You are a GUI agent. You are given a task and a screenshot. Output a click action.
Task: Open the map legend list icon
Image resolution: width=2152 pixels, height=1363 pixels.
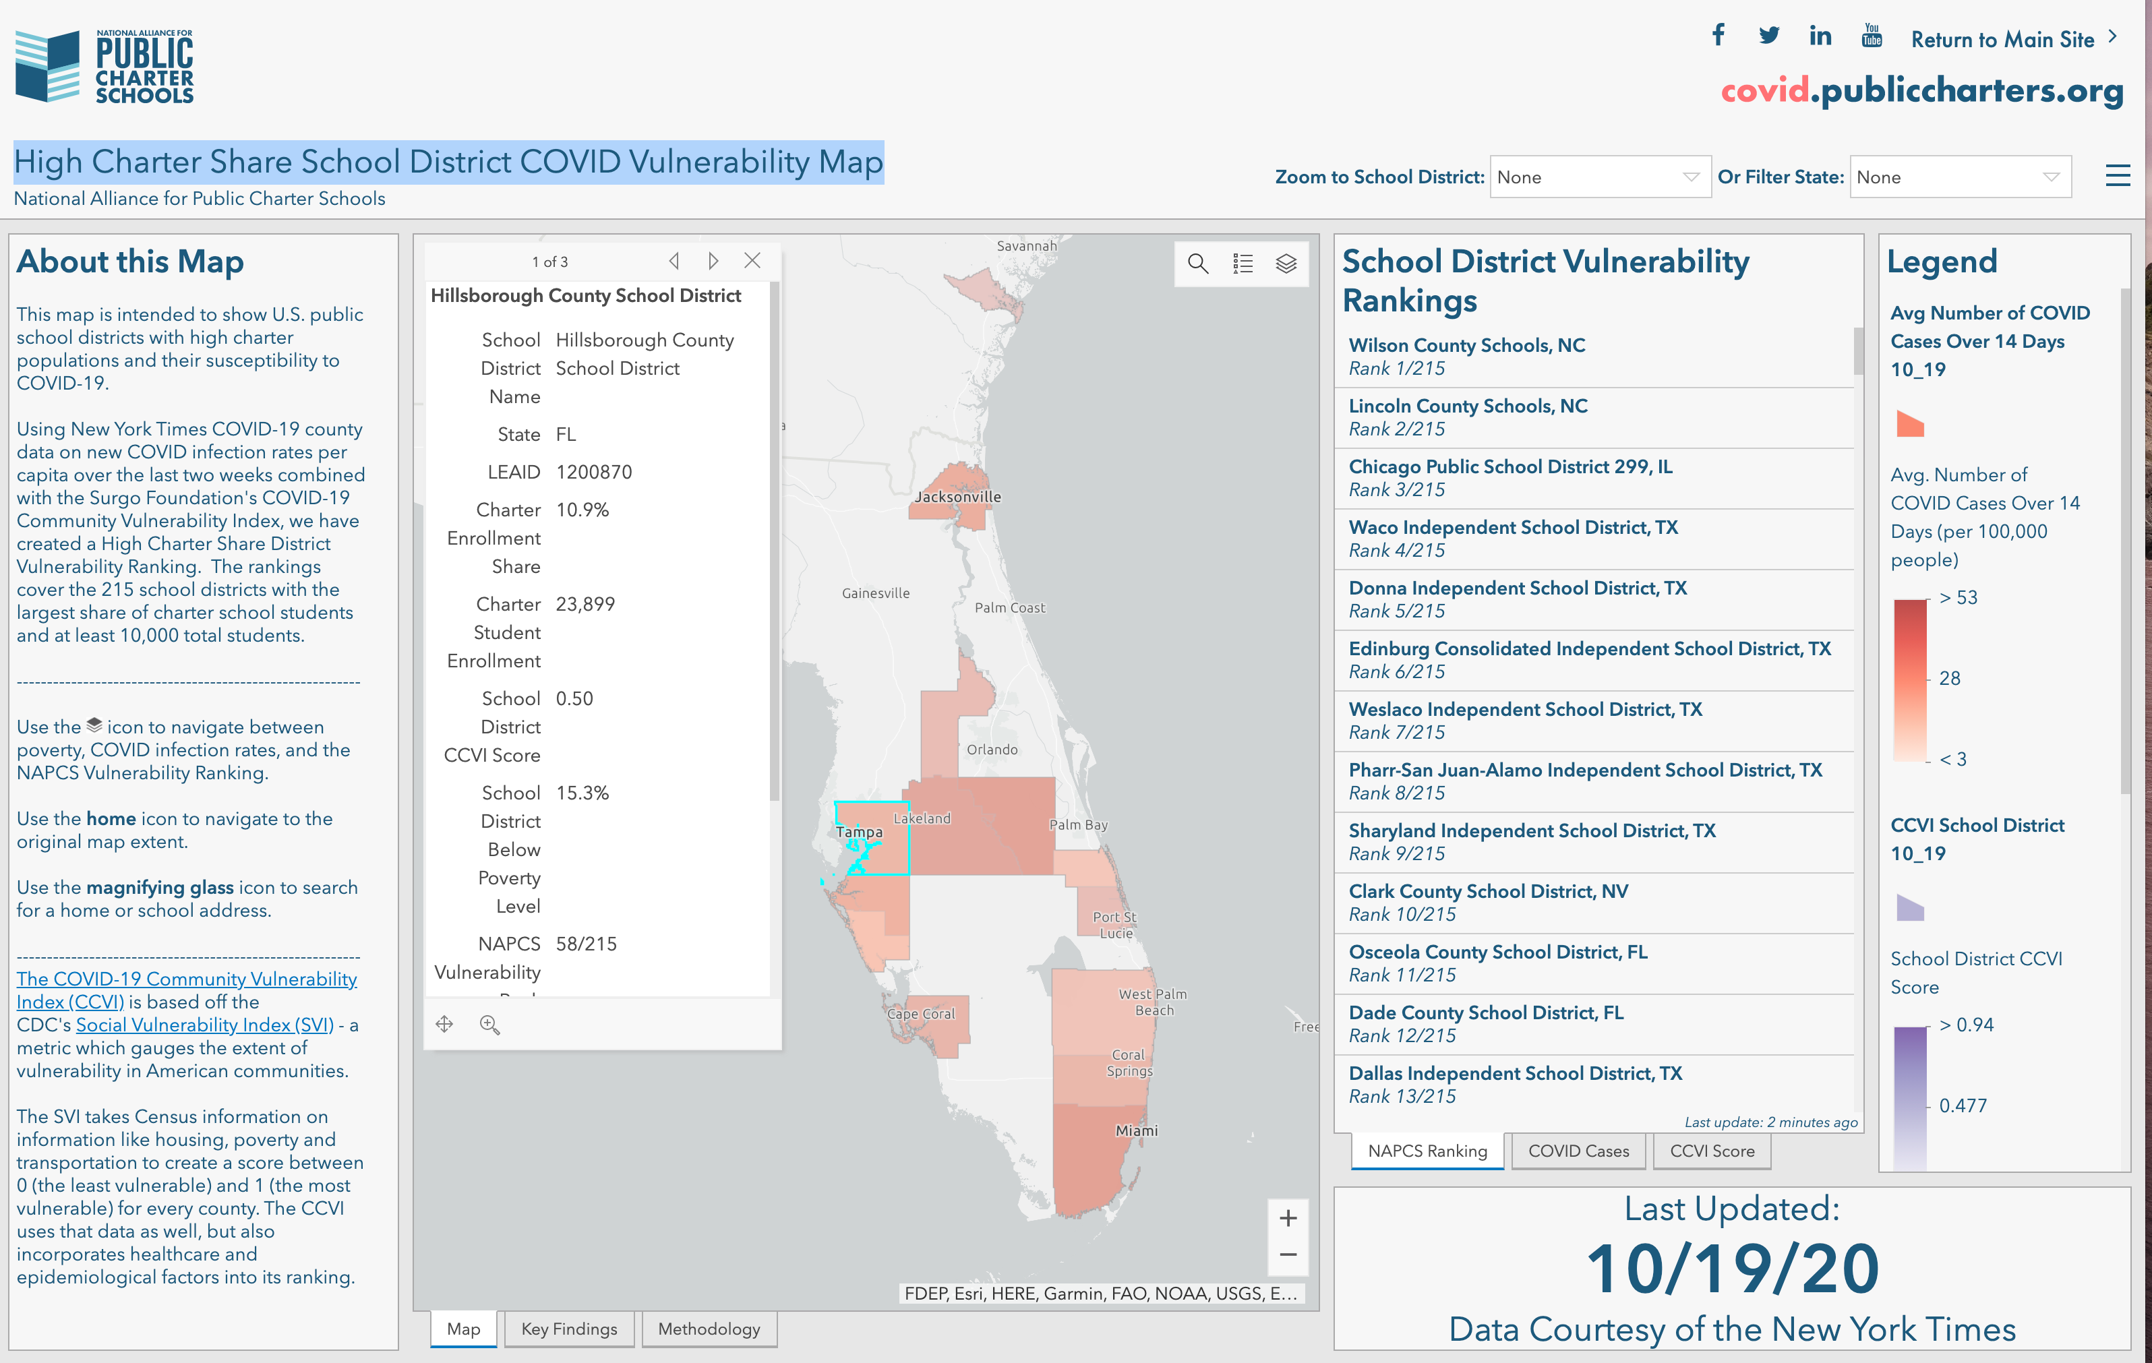[x=1243, y=264]
